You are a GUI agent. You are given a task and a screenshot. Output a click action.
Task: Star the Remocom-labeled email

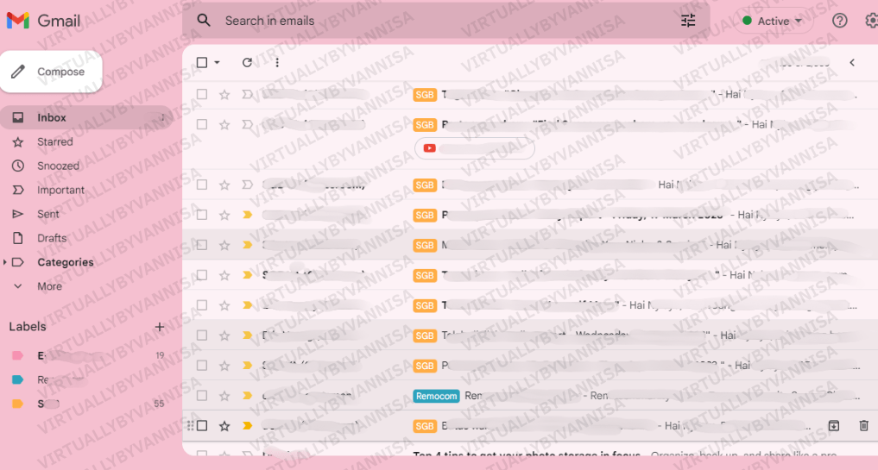224,396
